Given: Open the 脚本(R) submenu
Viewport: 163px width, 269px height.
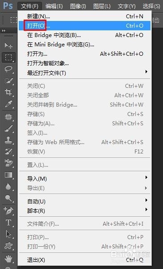Looking at the screenshot, I should click(x=85, y=211).
